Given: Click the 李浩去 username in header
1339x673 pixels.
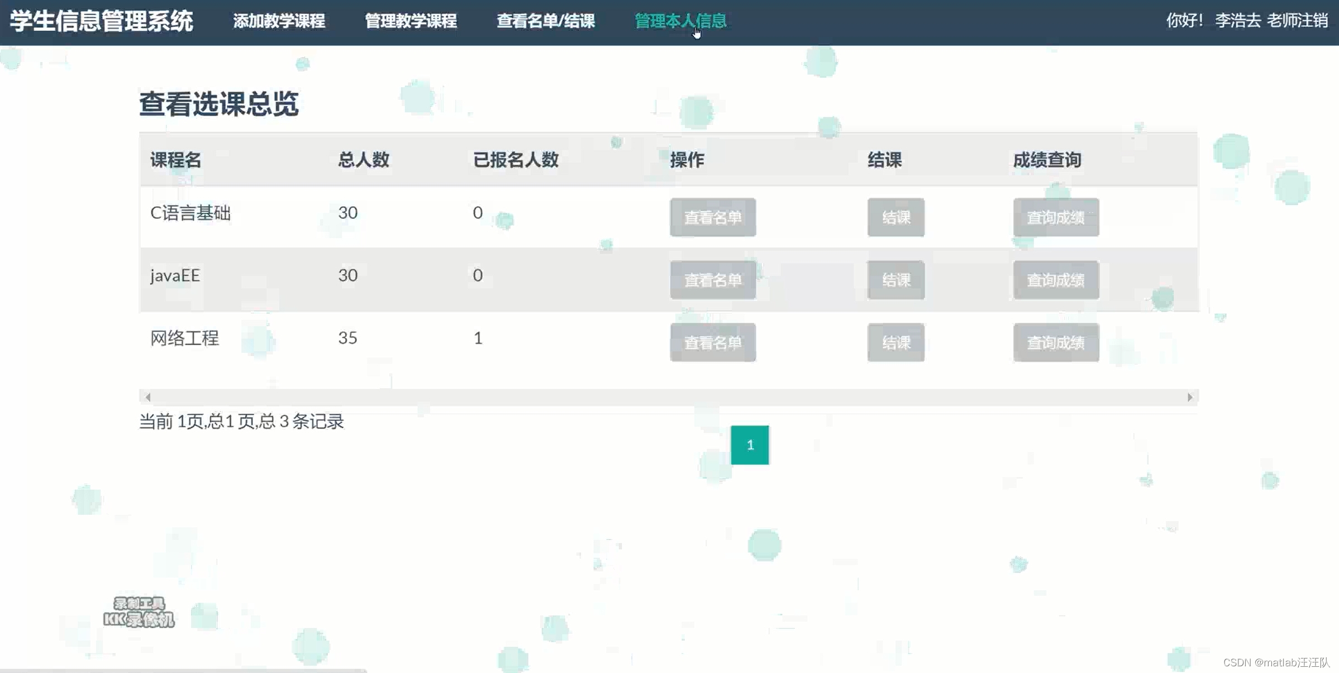Looking at the screenshot, I should (x=1237, y=21).
